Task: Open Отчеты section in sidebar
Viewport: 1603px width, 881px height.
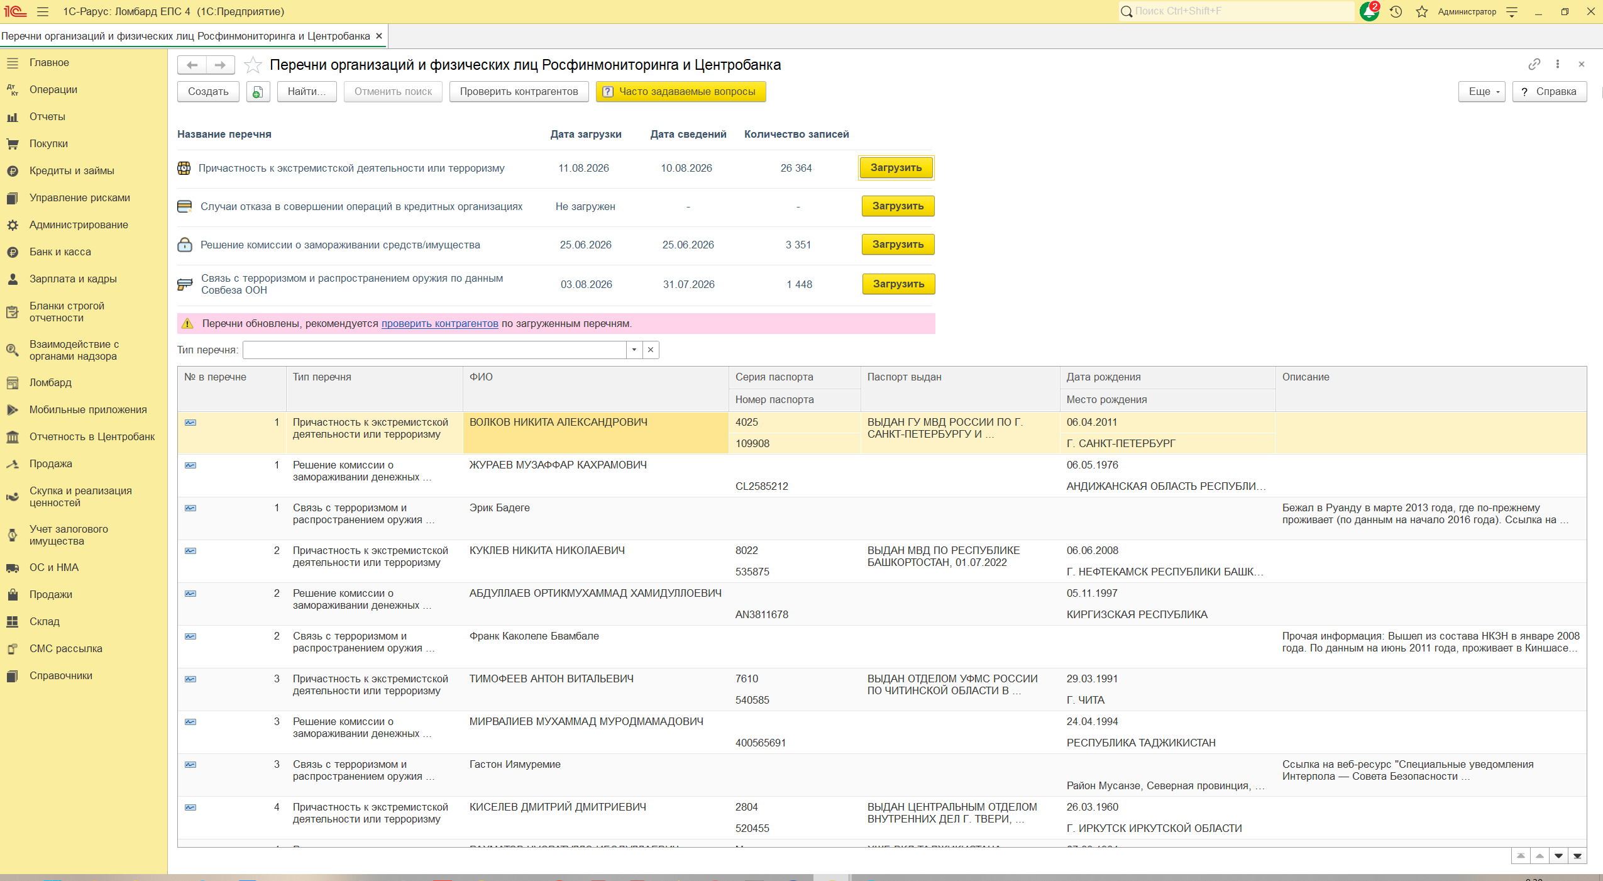Action: (x=47, y=117)
